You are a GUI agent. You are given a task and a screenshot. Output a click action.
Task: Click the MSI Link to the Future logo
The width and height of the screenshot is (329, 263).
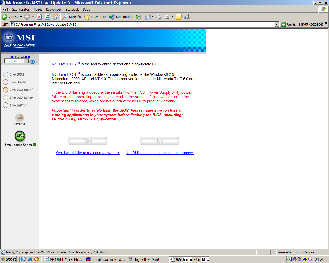click(20, 41)
